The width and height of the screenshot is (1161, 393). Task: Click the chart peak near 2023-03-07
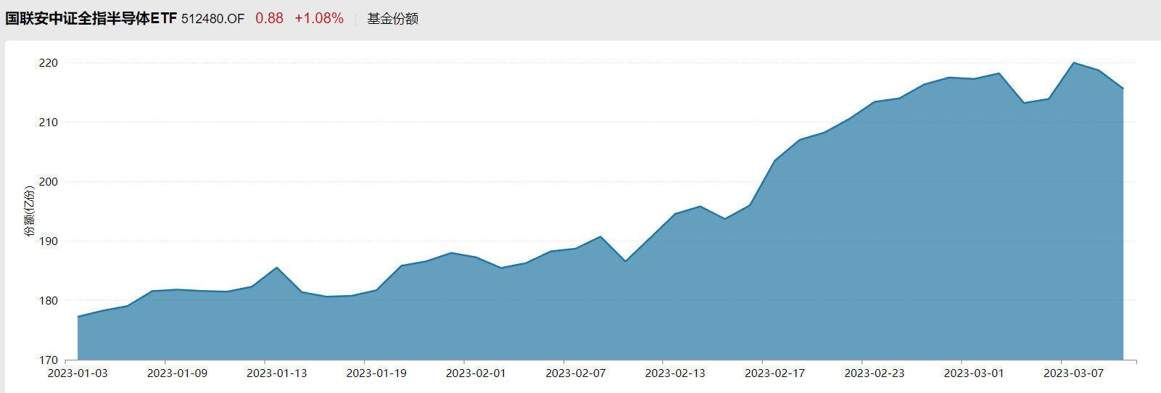1073,63
